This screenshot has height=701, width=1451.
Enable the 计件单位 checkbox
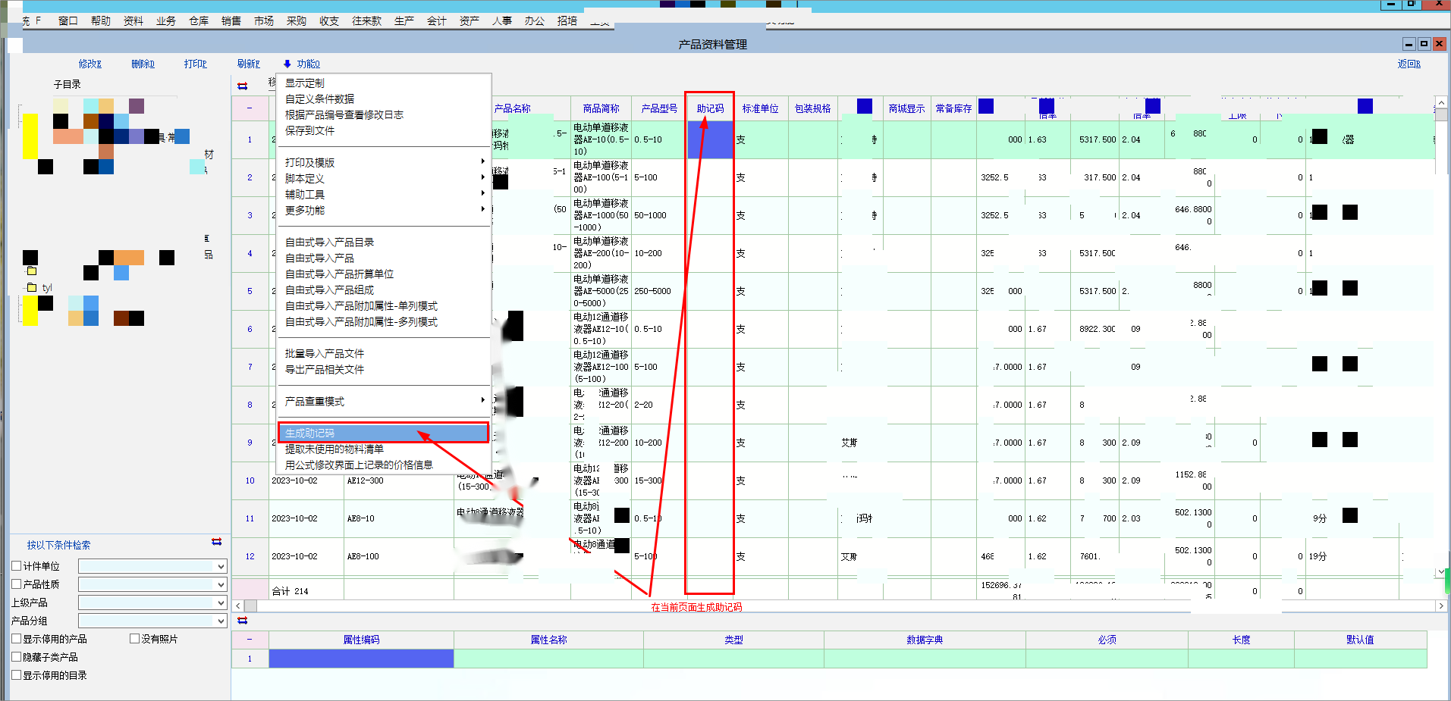tap(17, 566)
